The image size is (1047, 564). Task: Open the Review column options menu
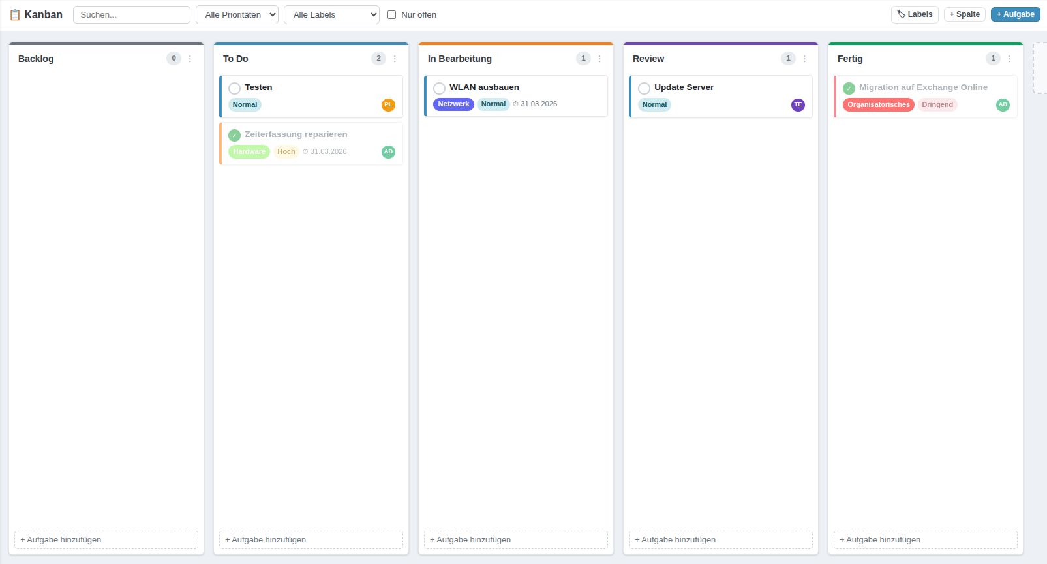pos(804,59)
